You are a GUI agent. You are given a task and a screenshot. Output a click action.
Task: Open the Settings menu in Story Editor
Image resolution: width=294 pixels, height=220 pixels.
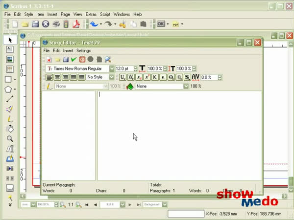pyautogui.click(x=83, y=51)
